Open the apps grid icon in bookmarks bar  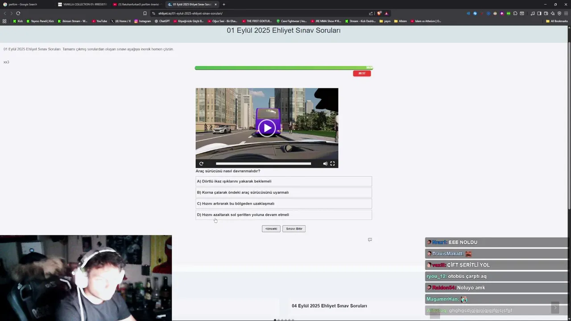click(x=4, y=21)
